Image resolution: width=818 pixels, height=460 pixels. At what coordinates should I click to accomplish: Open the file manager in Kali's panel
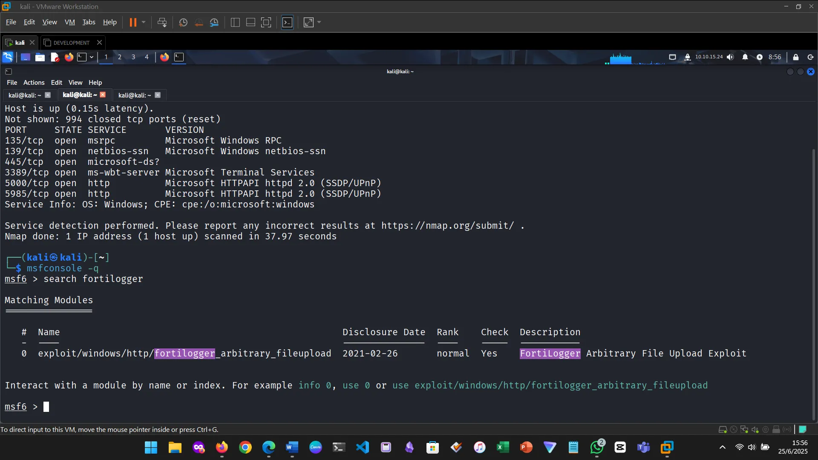click(40, 57)
